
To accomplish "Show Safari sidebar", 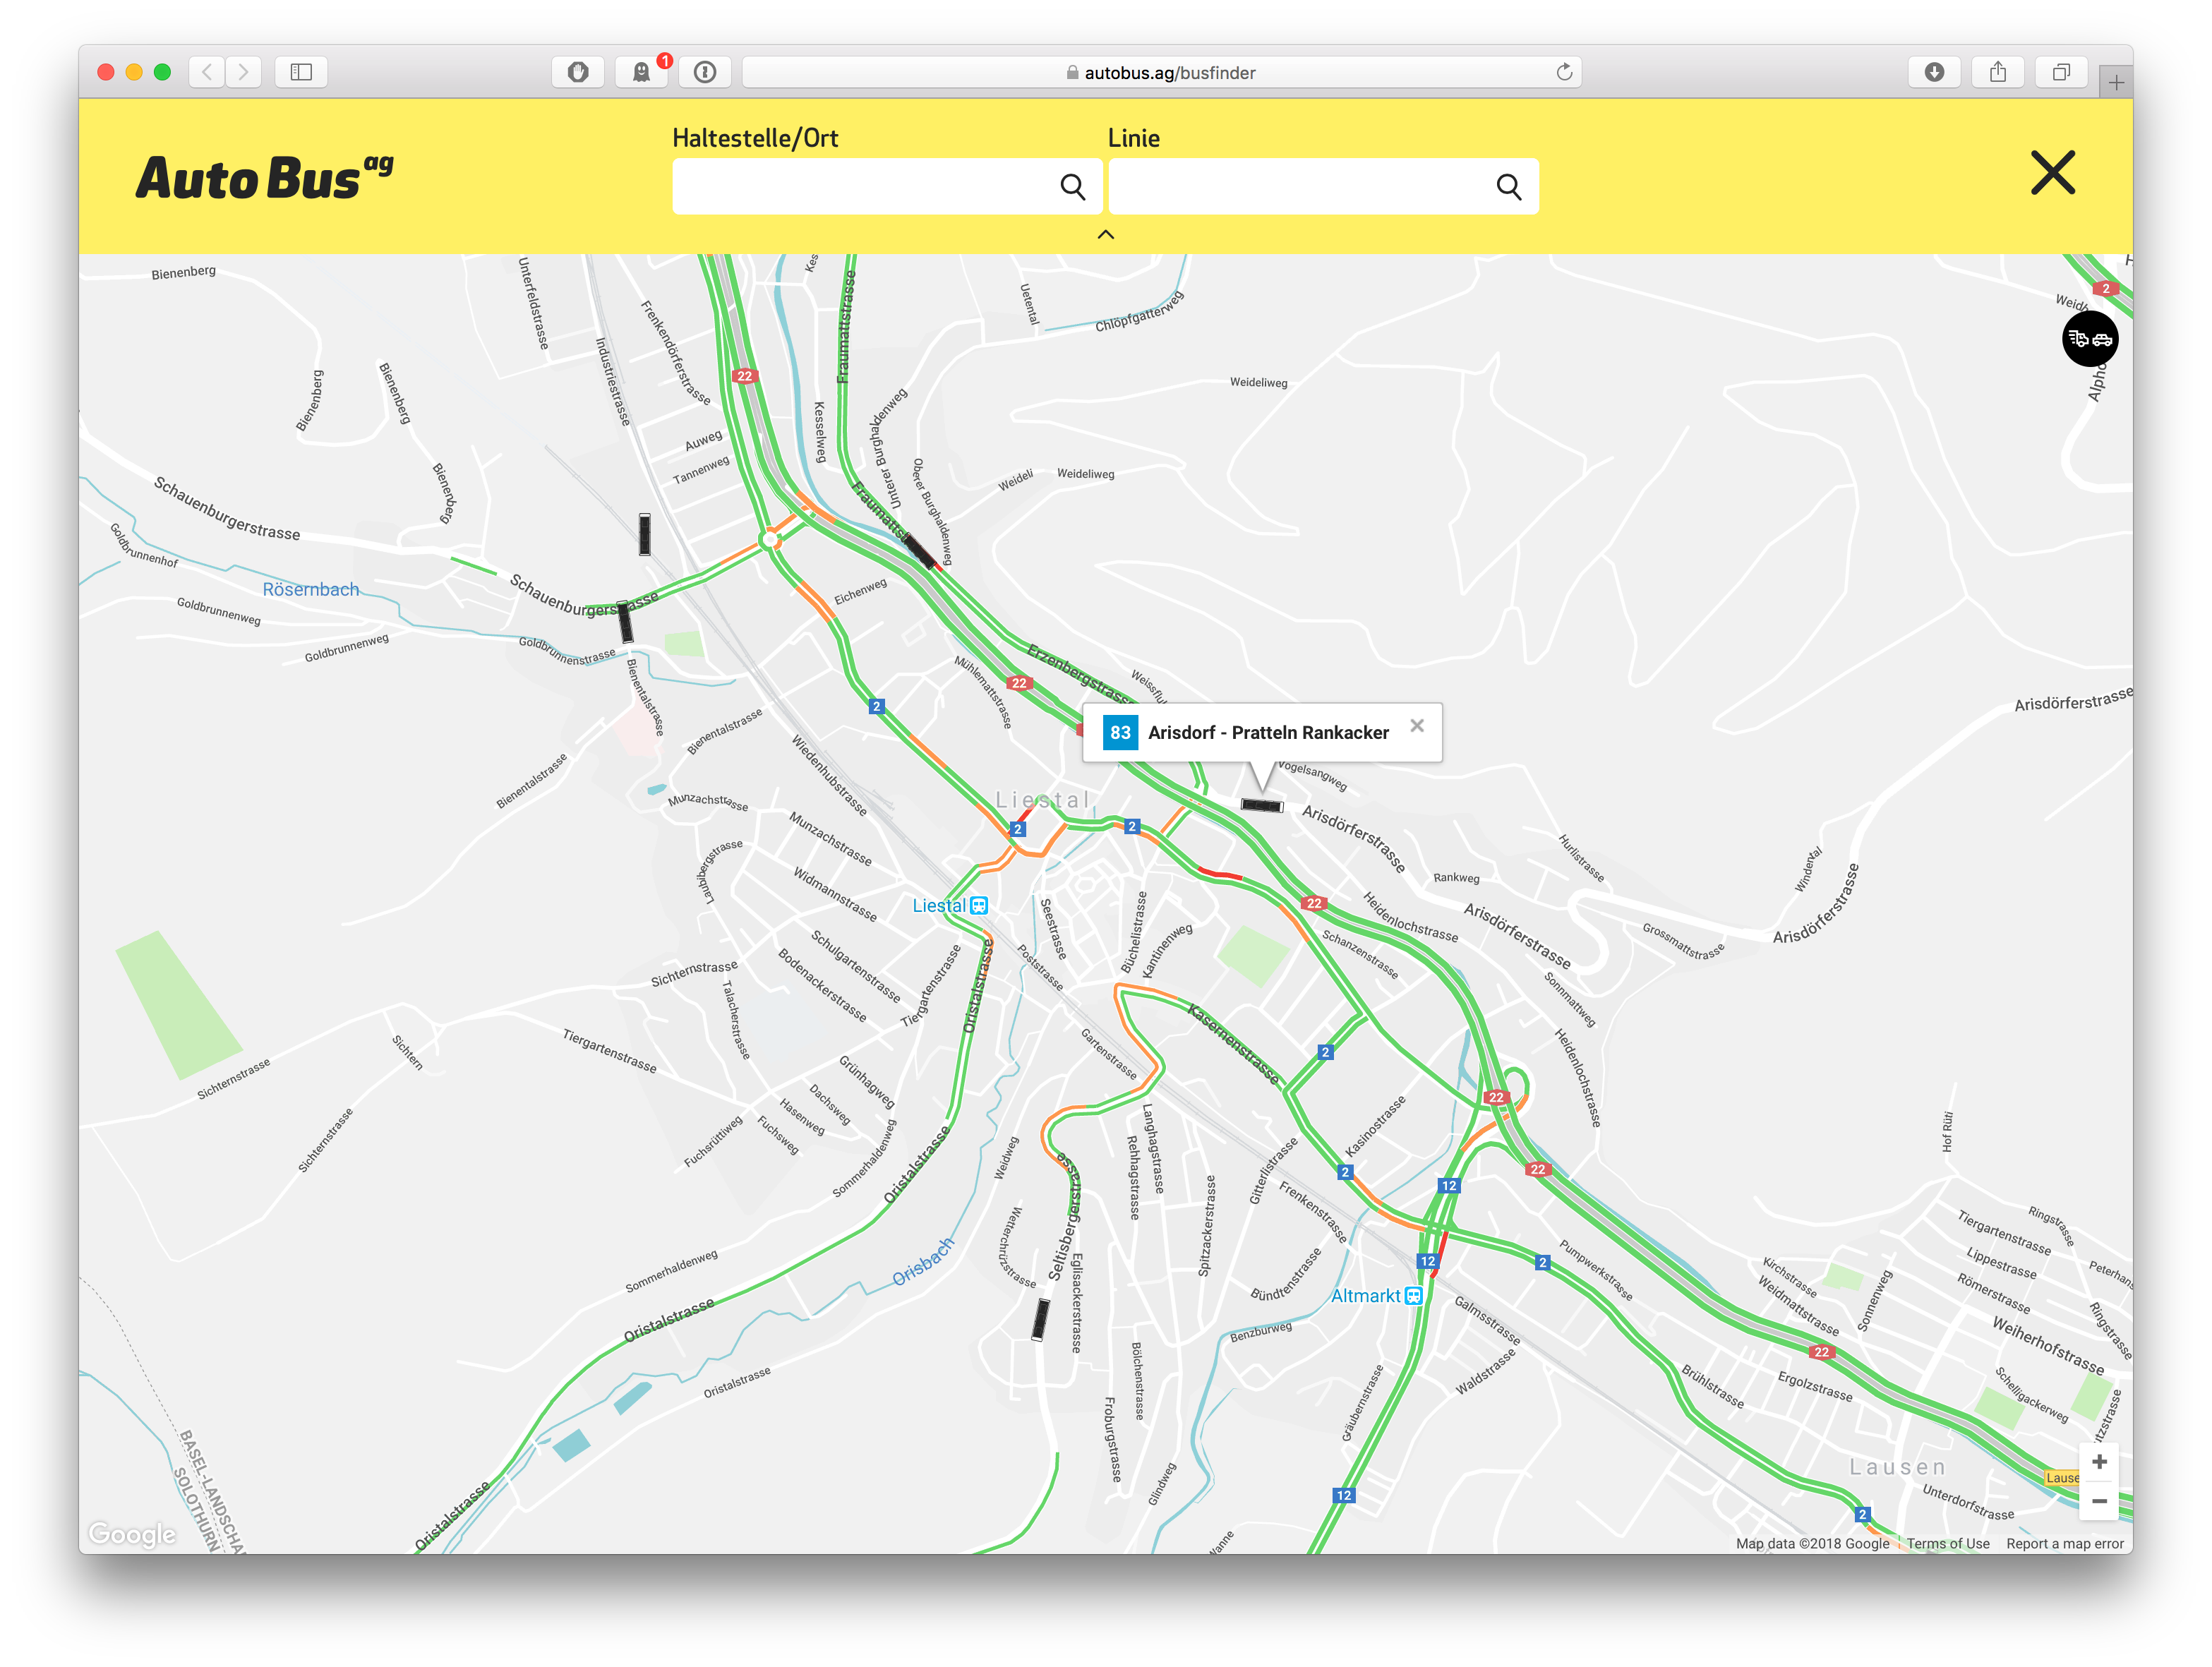I will coord(301,72).
